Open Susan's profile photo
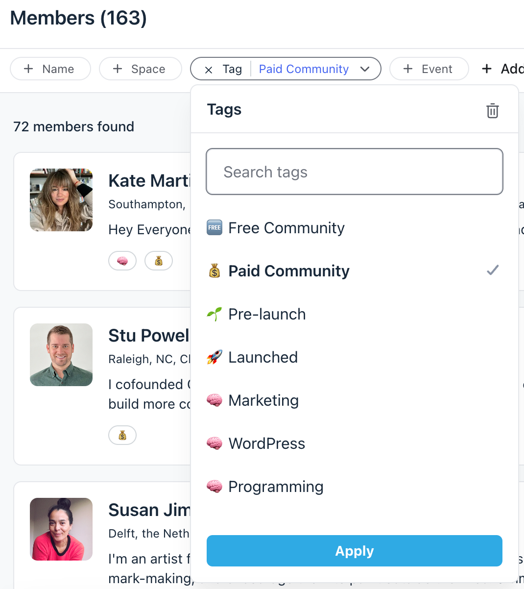524x589 pixels. [x=61, y=529]
